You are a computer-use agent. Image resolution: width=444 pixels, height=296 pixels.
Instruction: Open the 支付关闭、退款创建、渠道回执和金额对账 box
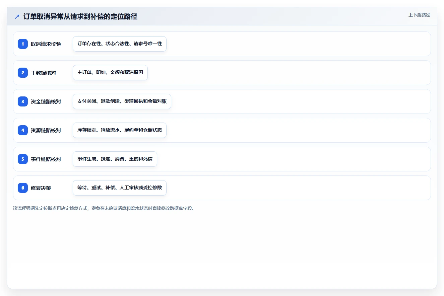[x=122, y=101]
